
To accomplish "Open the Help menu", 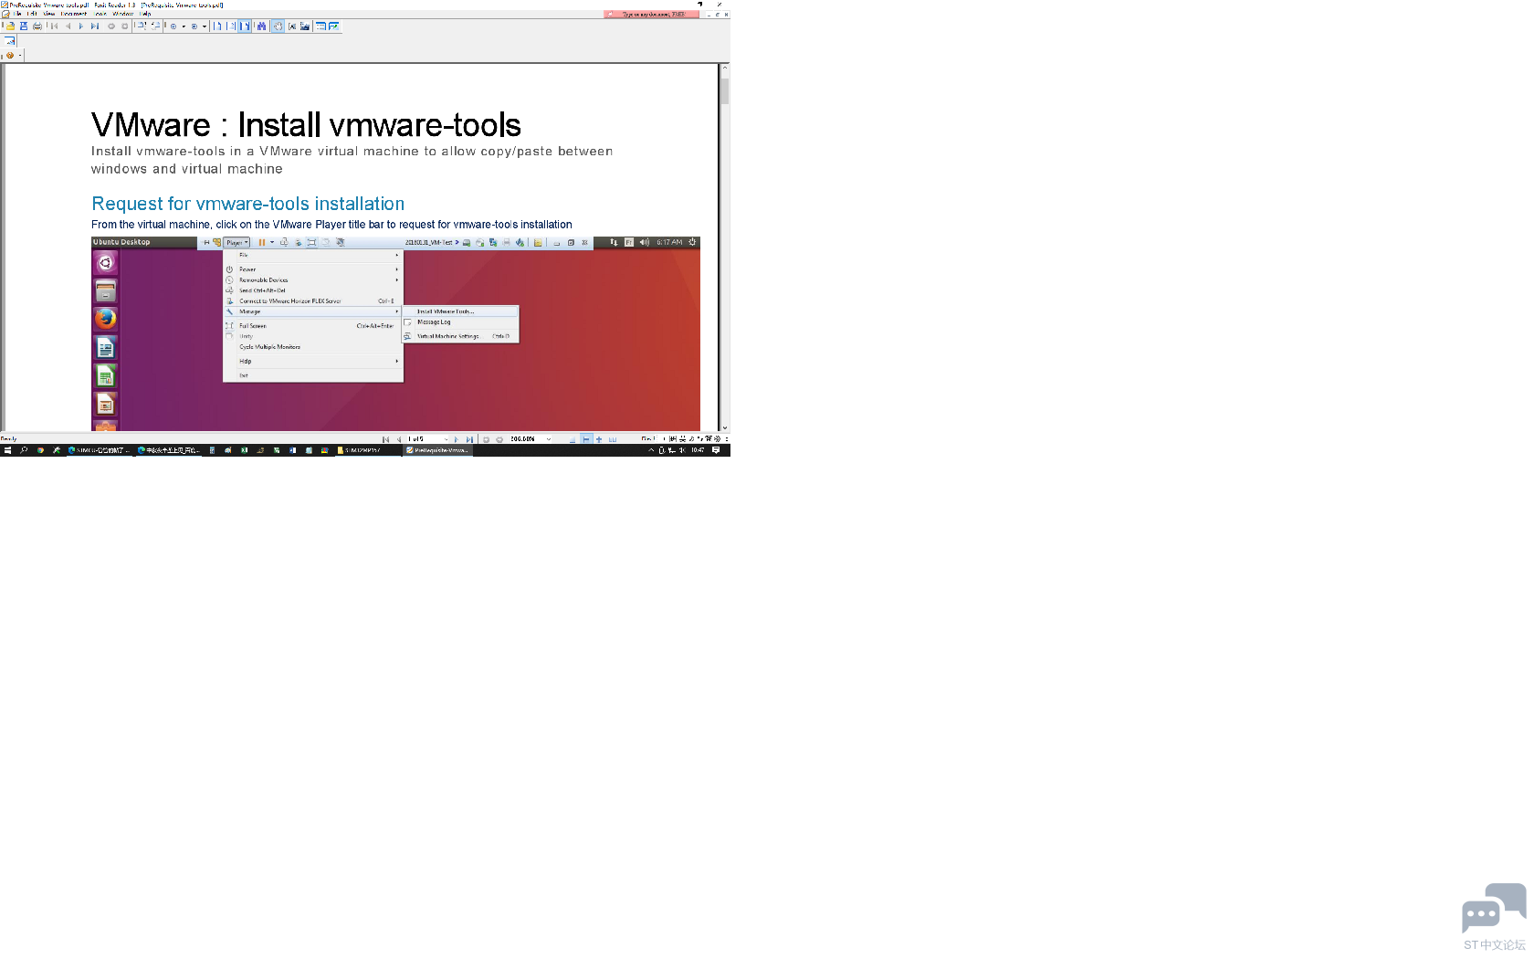I will pos(145,14).
